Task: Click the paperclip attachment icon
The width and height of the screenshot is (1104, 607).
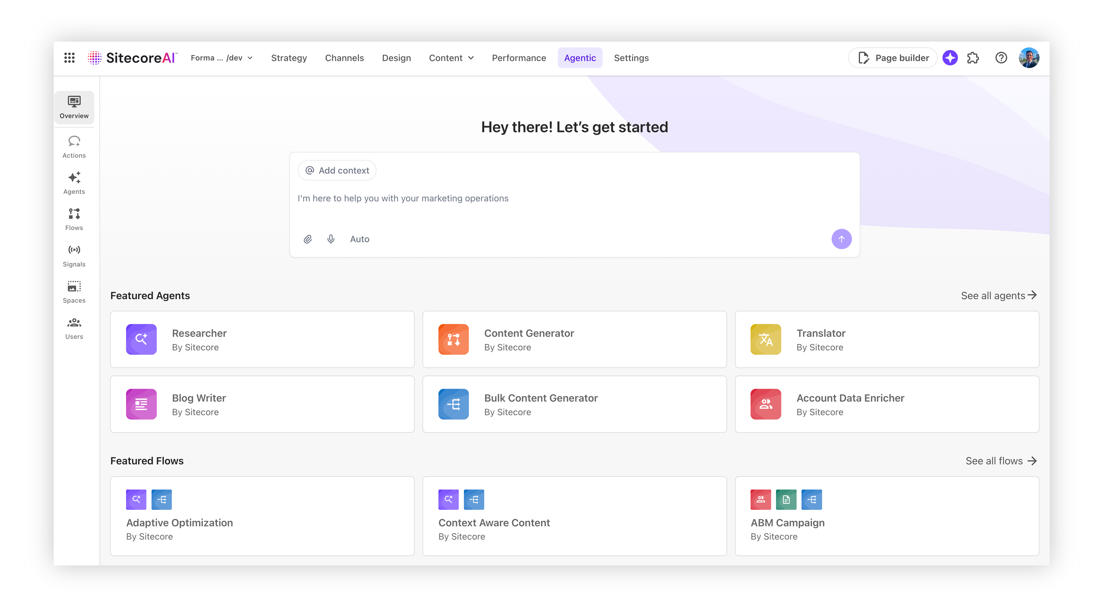Action: [308, 239]
